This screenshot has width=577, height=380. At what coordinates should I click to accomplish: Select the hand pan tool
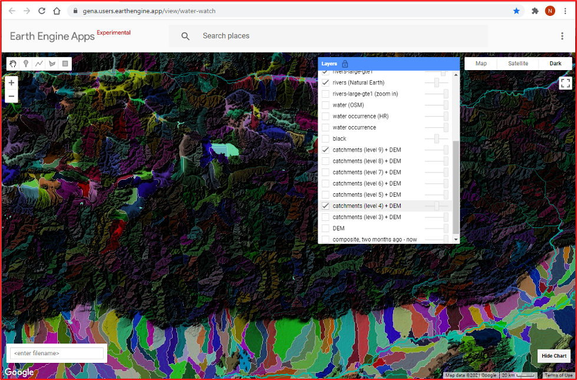[x=13, y=64]
